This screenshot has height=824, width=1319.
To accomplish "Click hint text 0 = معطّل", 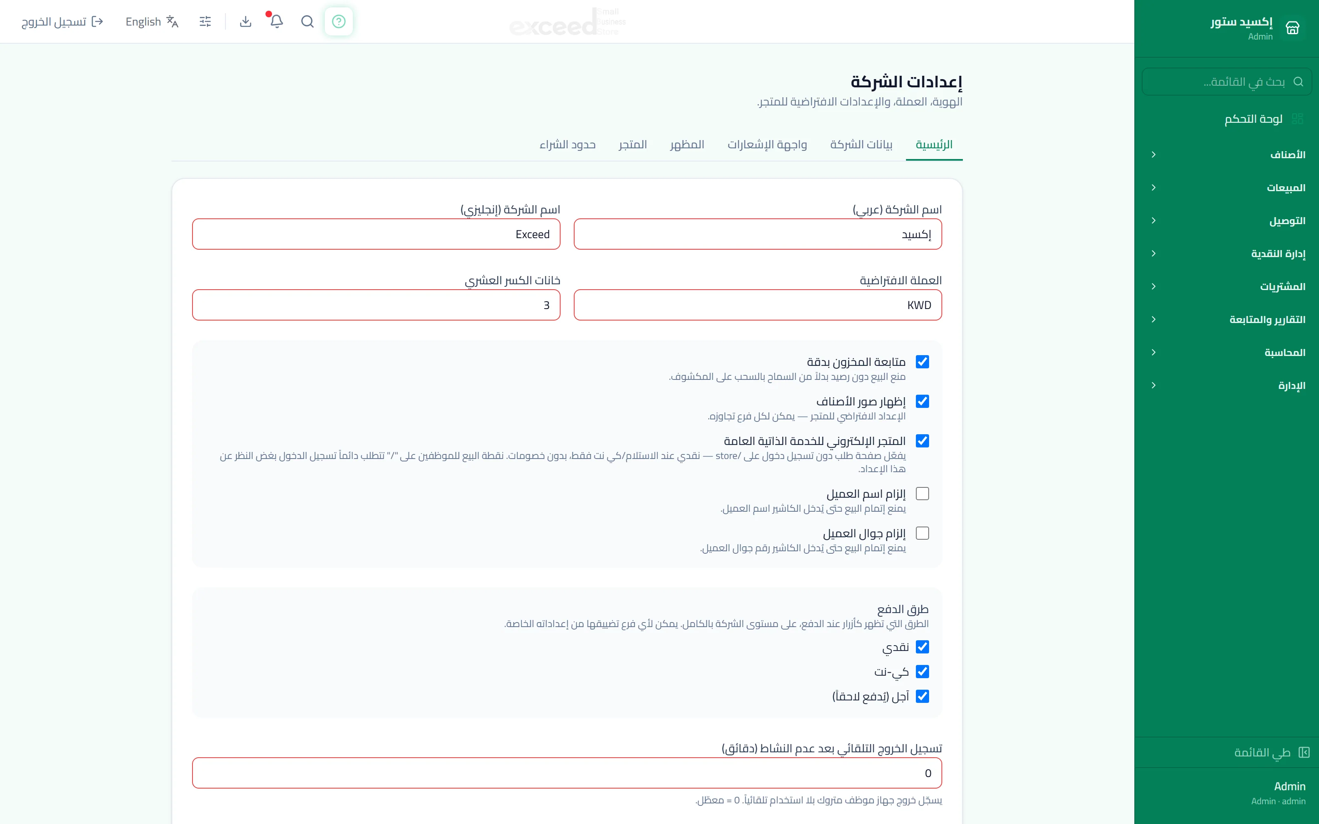I will pos(717,800).
